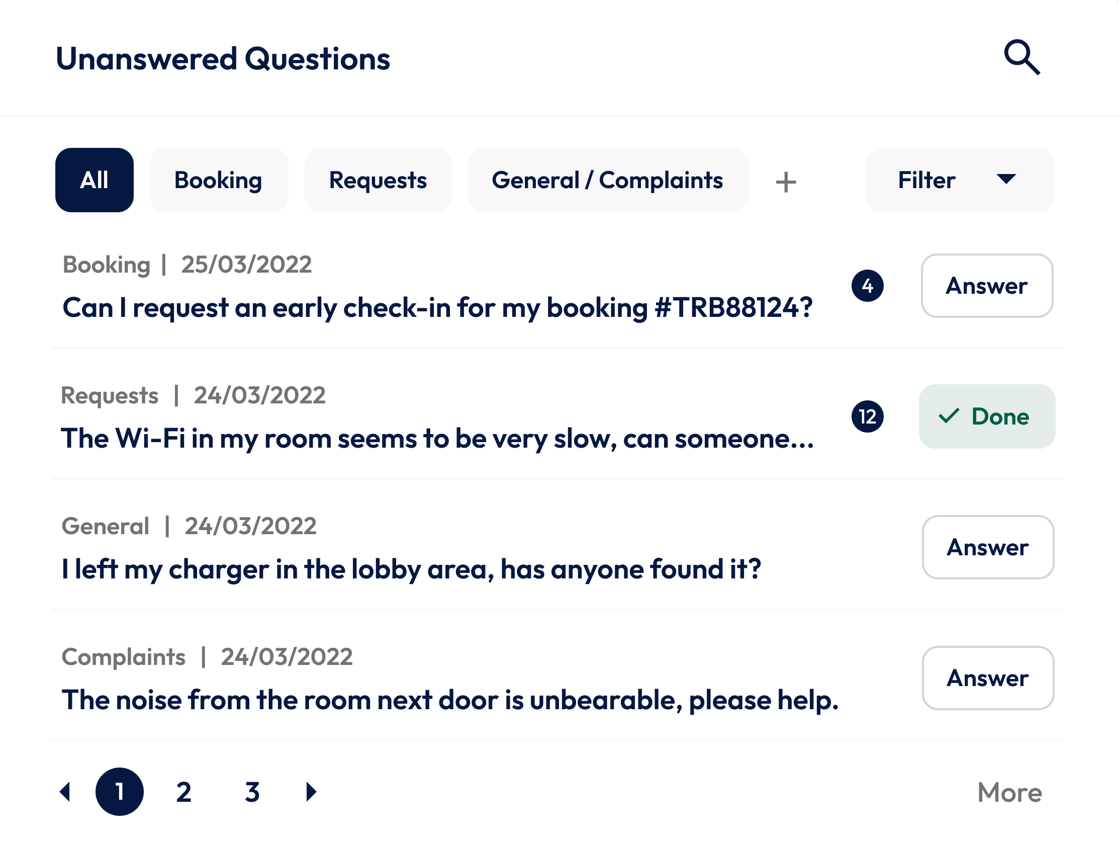Select current page 1 indicator

[x=119, y=791]
